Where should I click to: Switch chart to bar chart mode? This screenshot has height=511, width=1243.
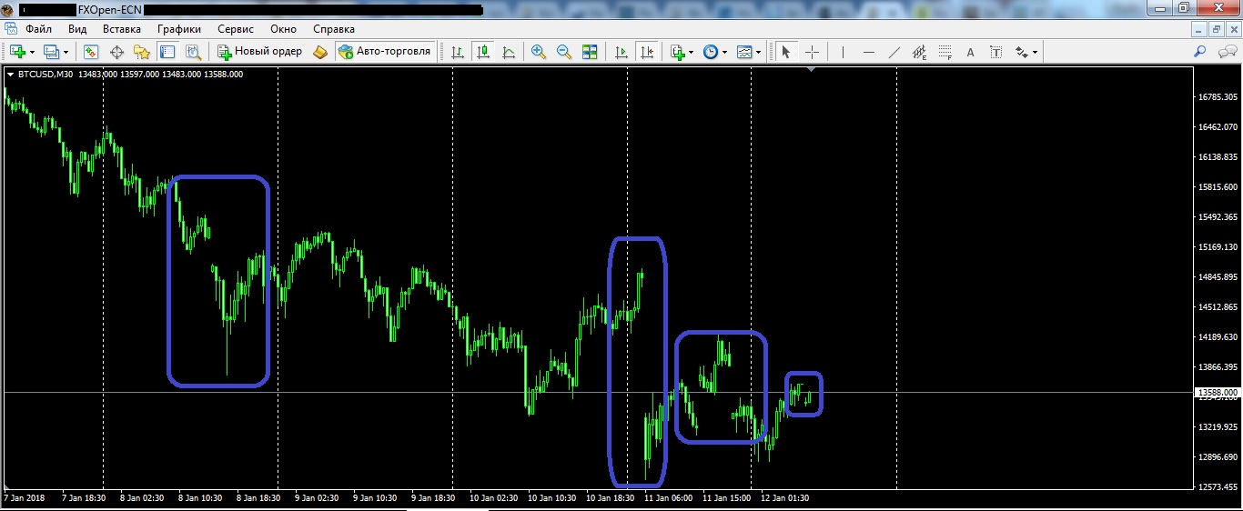[x=457, y=52]
